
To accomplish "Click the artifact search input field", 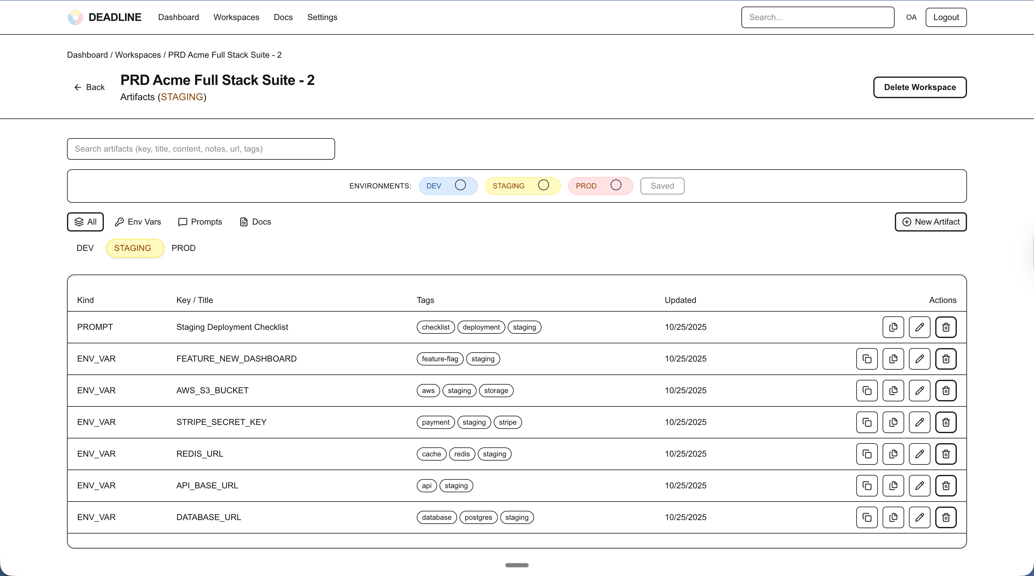I will (201, 149).
